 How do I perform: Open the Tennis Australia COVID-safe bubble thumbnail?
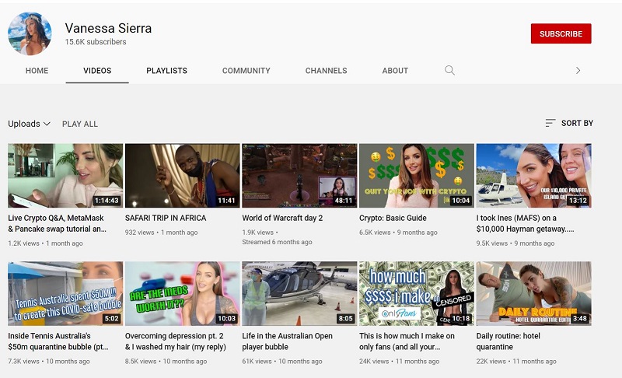point(65,293)
